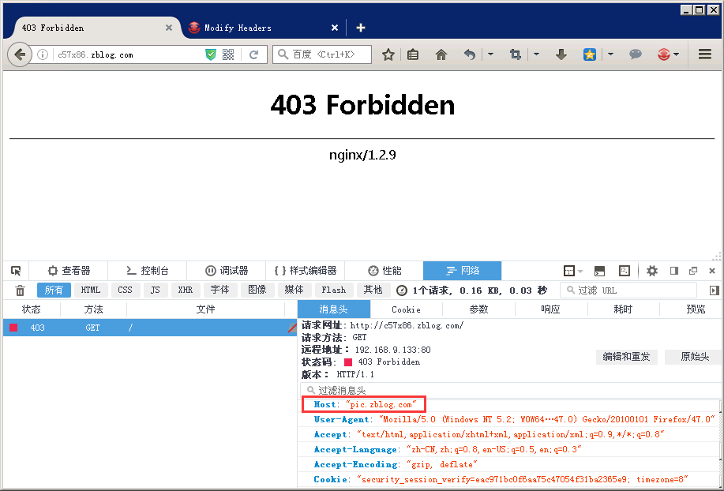Switch to the Cookie tab
This screenshot has width=724, height=491.
(406, 309)
